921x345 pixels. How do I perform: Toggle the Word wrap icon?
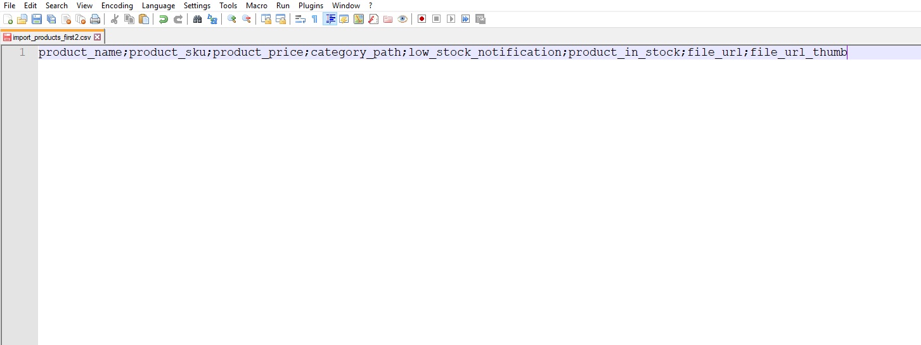point(300,19)
